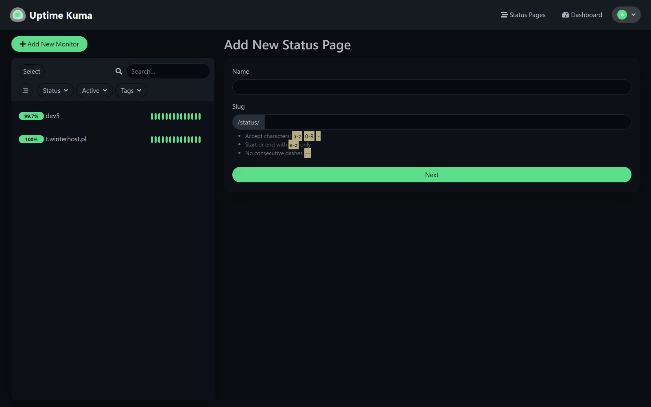Open the Tags filter dropdown
The width and height of the screenshot is (651, 407).
point(131,90)
